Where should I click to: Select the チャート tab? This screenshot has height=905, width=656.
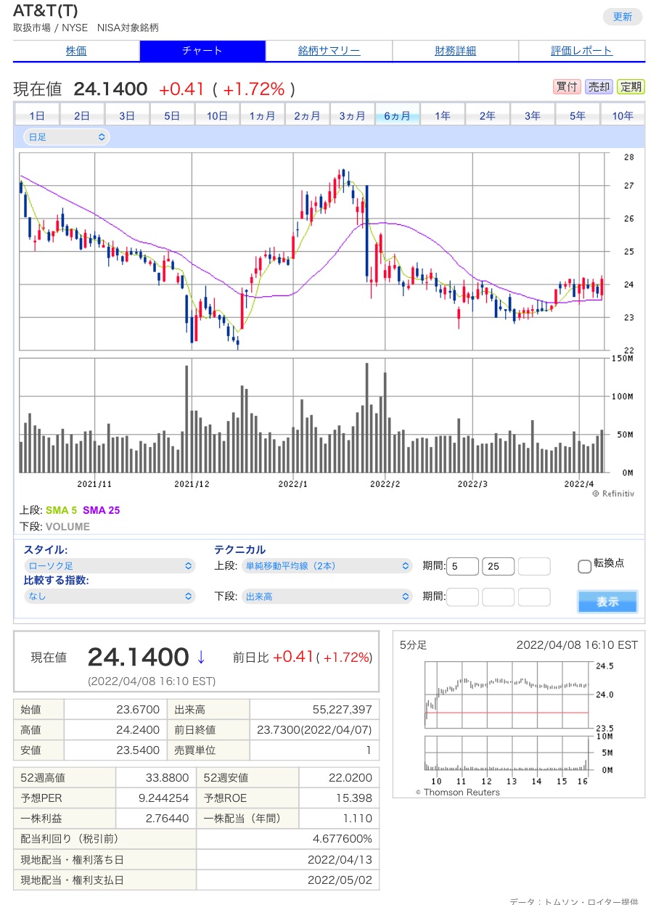click(x=202, y=51)
